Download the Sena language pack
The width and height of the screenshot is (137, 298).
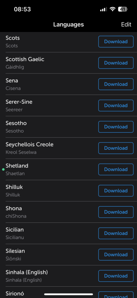pyautogui.click(x=116, y=84)
